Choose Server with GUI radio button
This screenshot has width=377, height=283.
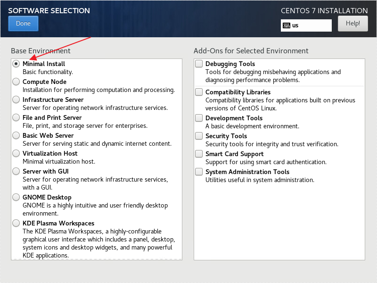16,171
